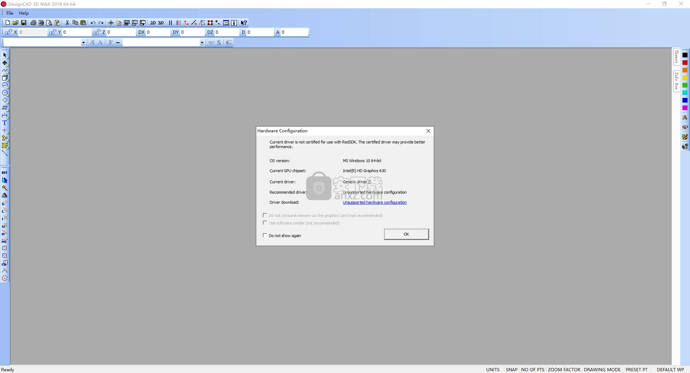Check 'Use software render' option

click(265, 223)
